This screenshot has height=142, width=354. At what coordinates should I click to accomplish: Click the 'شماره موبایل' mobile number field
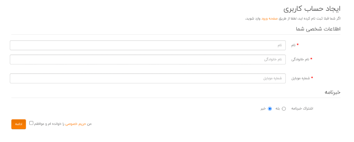(x=147, y=78)
